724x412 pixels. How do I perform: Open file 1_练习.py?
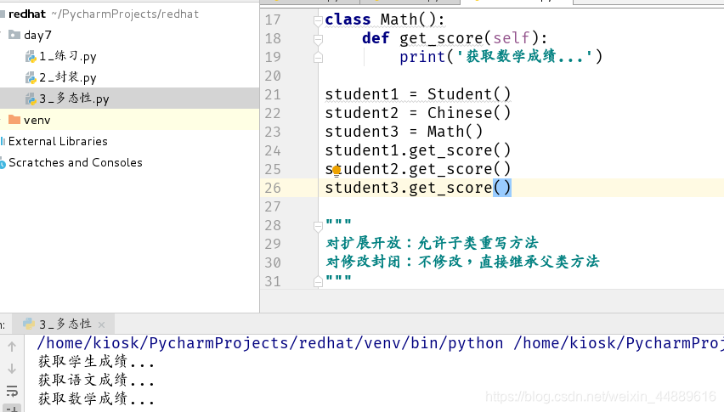coord(67,56)
